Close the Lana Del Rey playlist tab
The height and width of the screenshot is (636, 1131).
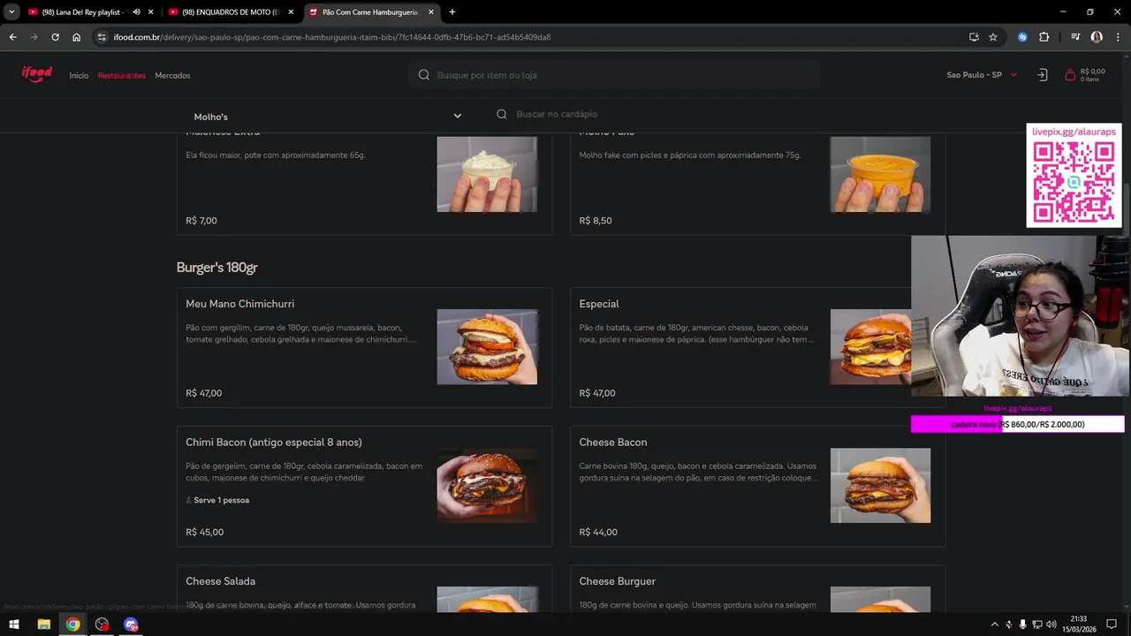tap(150, 12)
